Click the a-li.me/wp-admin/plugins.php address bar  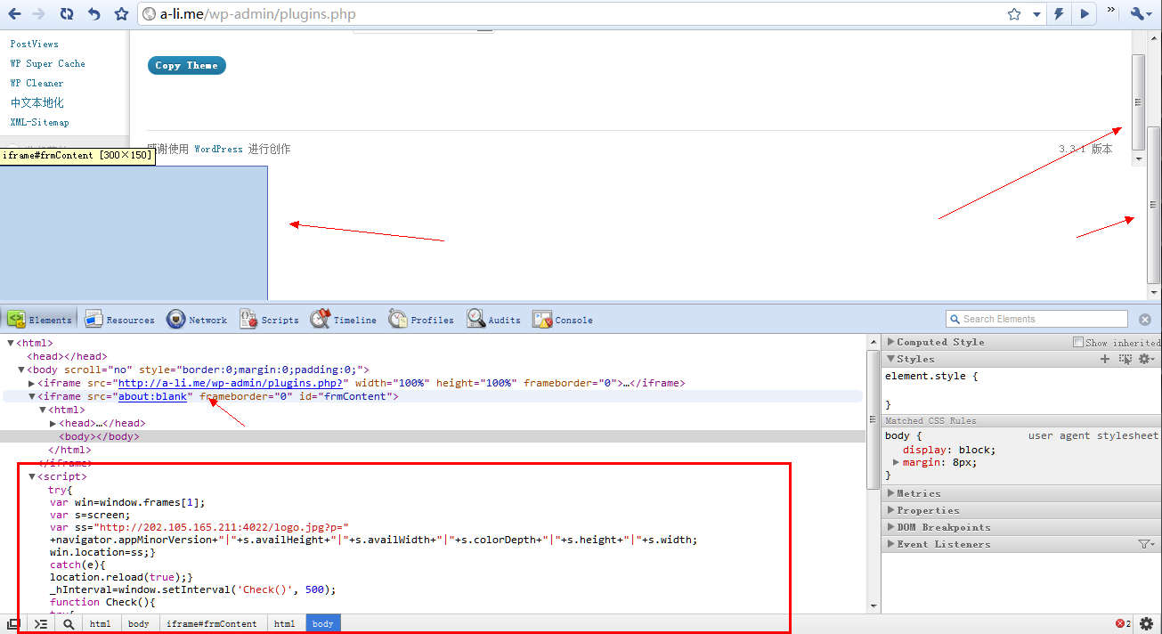[570, 14]
